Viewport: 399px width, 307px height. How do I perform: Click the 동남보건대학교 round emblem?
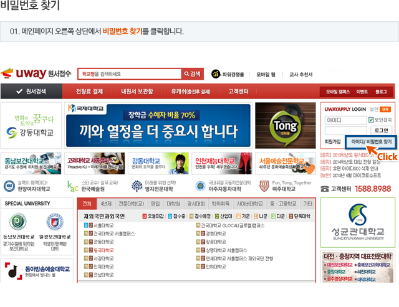[x=18, y=222]
